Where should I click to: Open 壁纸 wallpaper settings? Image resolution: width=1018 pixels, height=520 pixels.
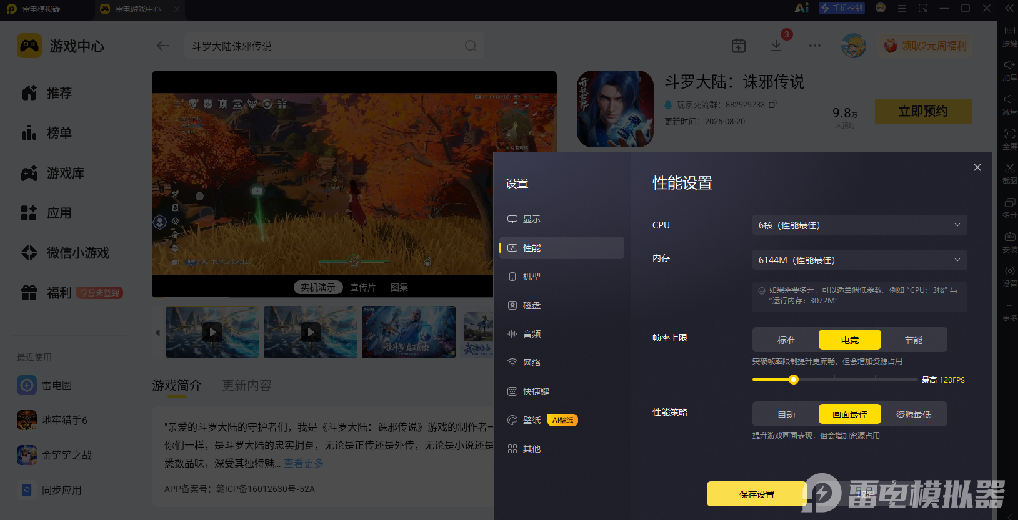562,420
